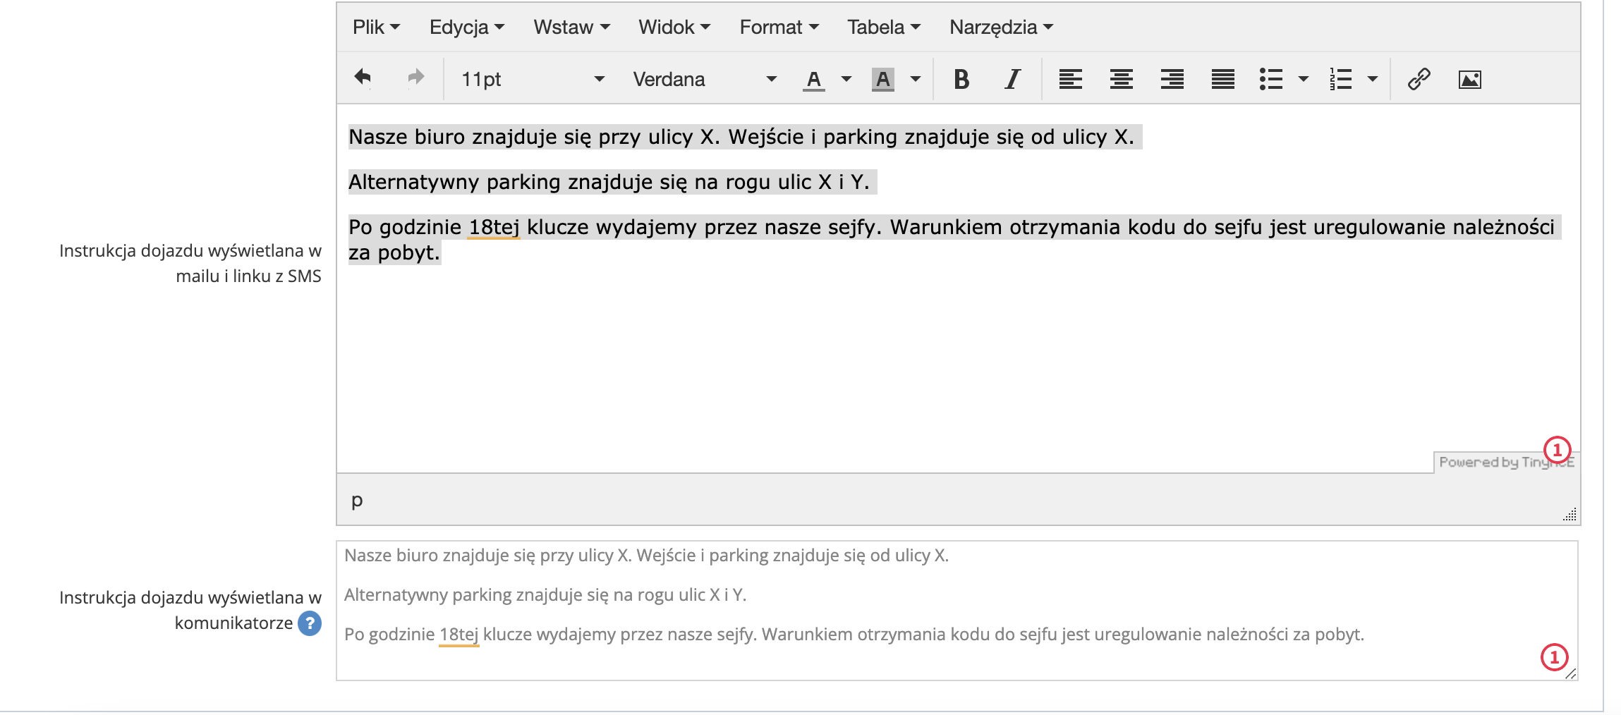Screen dimensions: 1621x715
Task: Click the editor resize handle in status bar
Action: pos(1570,514)
